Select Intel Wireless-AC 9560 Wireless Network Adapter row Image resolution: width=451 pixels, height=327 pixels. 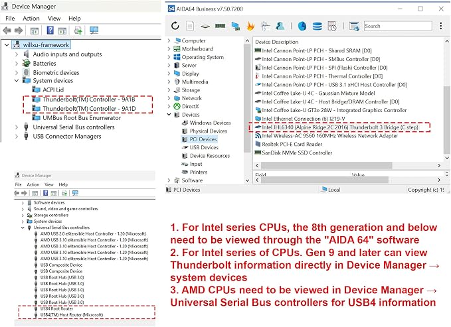click(x=330, y=135)
